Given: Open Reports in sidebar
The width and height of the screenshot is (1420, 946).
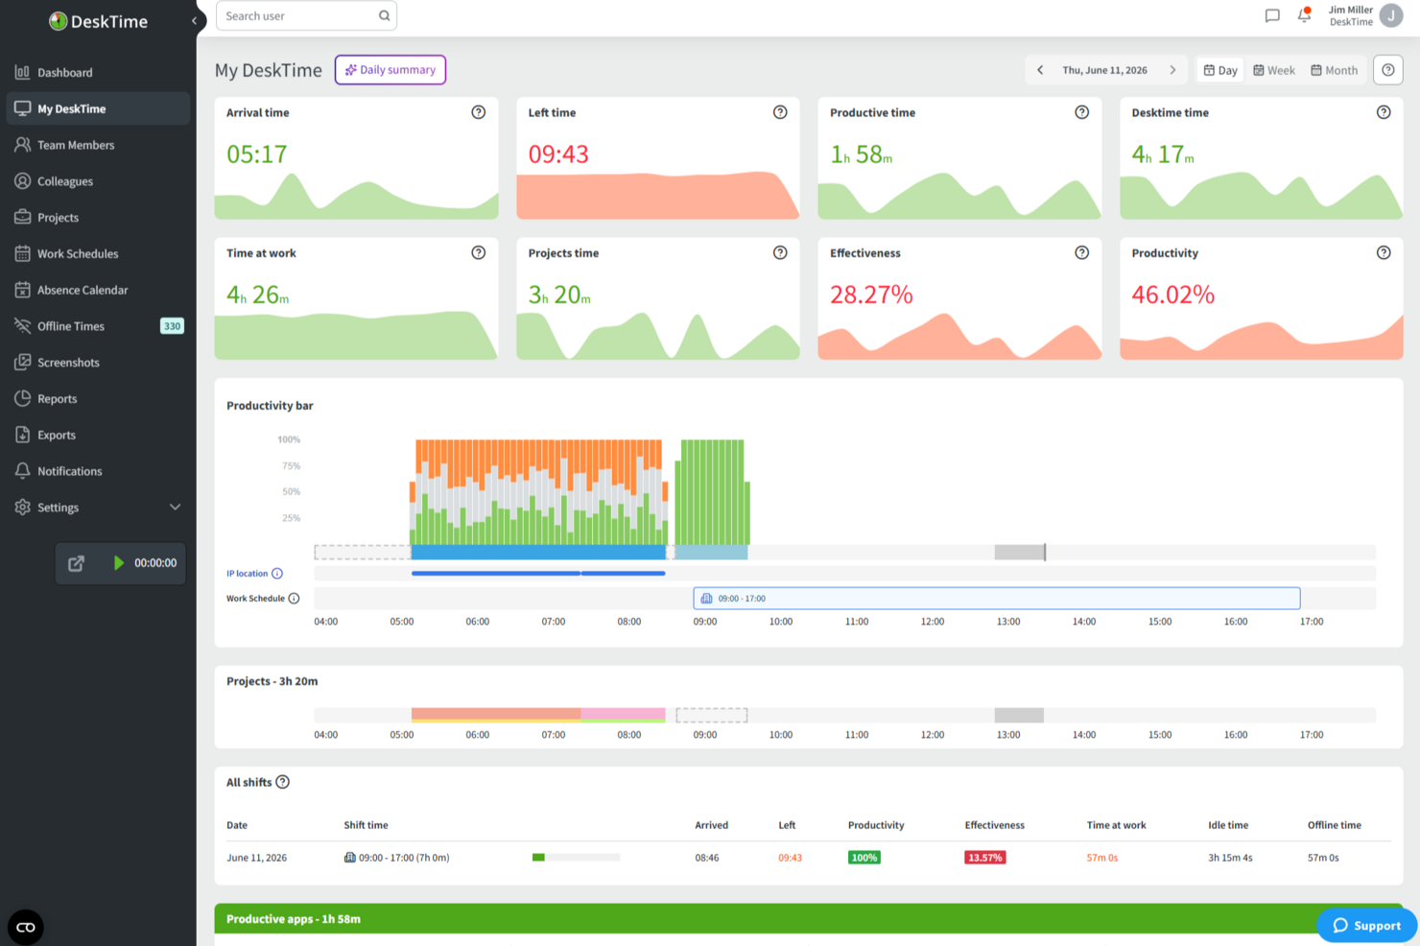Looking at the screenshot, I should (x=98, y=399).
